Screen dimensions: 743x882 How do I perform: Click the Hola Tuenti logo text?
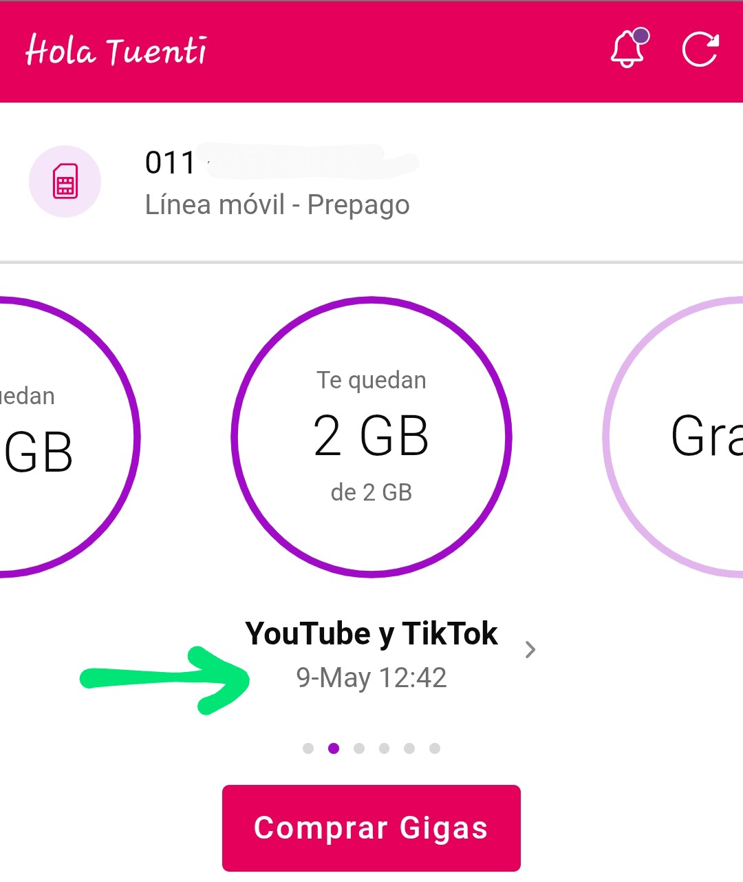click(x=116, y=50)
